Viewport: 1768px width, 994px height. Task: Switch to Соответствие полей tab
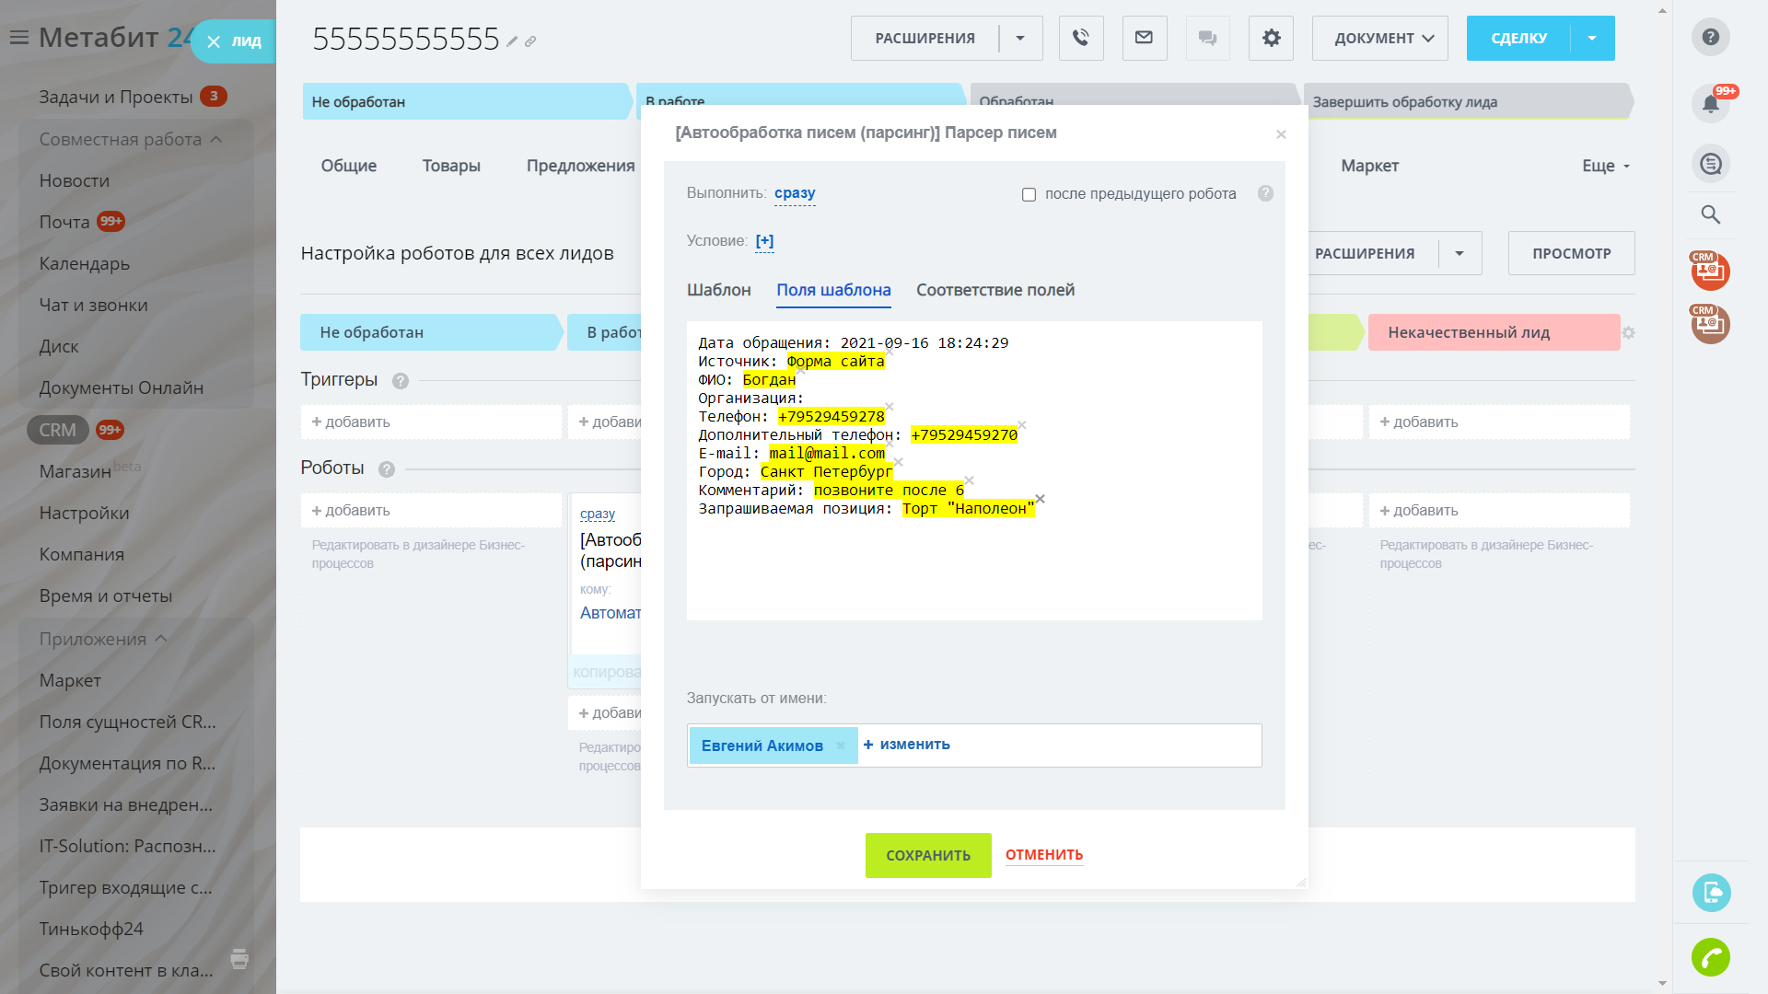tap(994, 290)
